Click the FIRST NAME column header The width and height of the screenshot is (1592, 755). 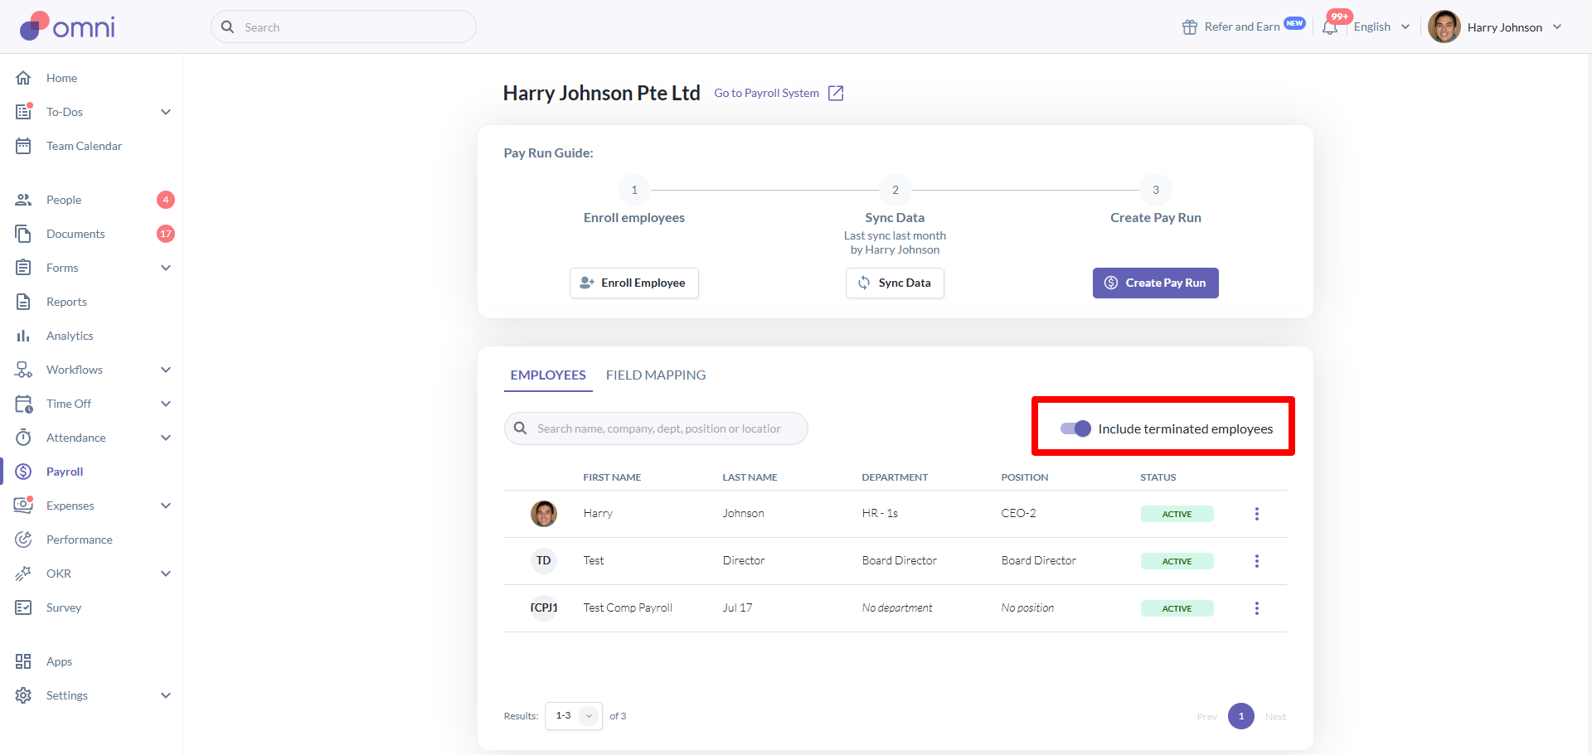click(612, 477)
